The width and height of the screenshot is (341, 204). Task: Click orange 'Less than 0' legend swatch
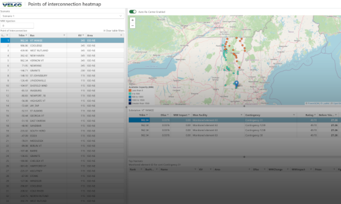[131, 91]
